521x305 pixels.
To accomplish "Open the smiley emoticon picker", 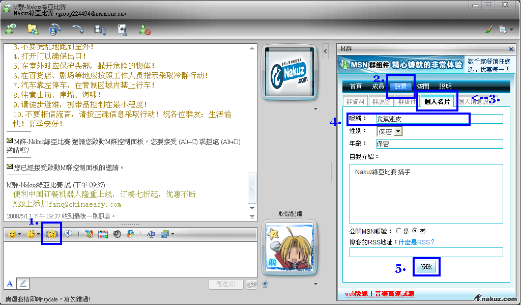I will coord(12,234).
